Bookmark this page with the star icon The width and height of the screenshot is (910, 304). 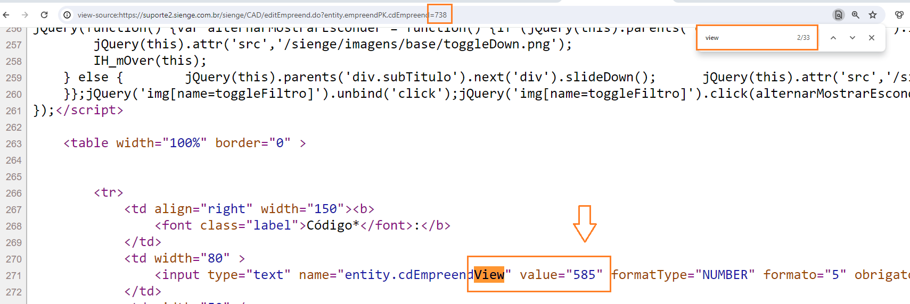pyautogui.click(x=872, y=15)
